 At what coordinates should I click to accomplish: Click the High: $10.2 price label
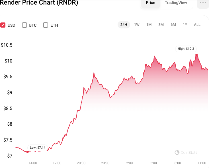tap(186, 49)
